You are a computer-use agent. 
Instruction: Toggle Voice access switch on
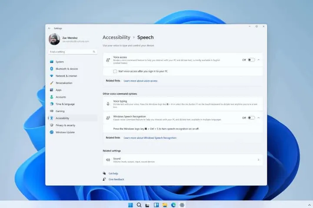251,60
